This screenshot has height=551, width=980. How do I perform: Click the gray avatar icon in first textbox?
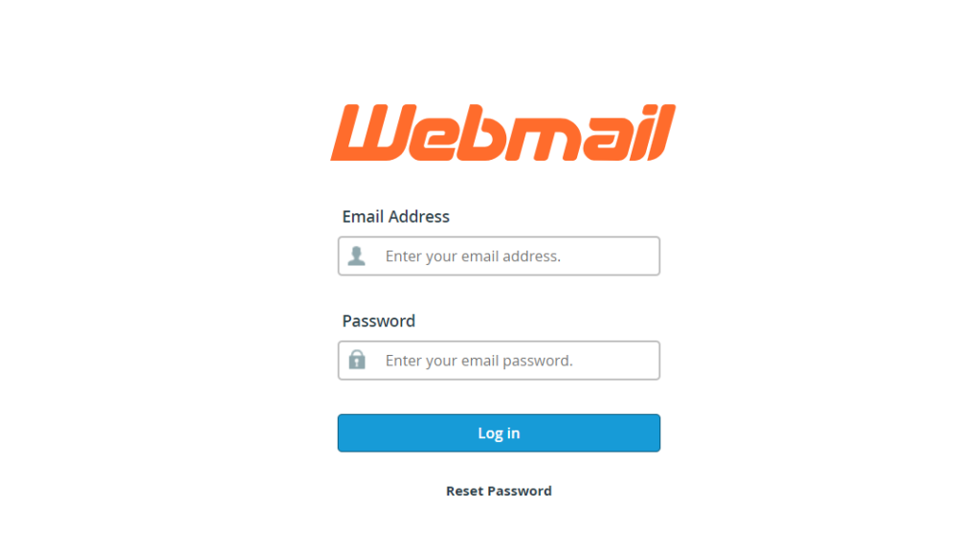[357, 256]
